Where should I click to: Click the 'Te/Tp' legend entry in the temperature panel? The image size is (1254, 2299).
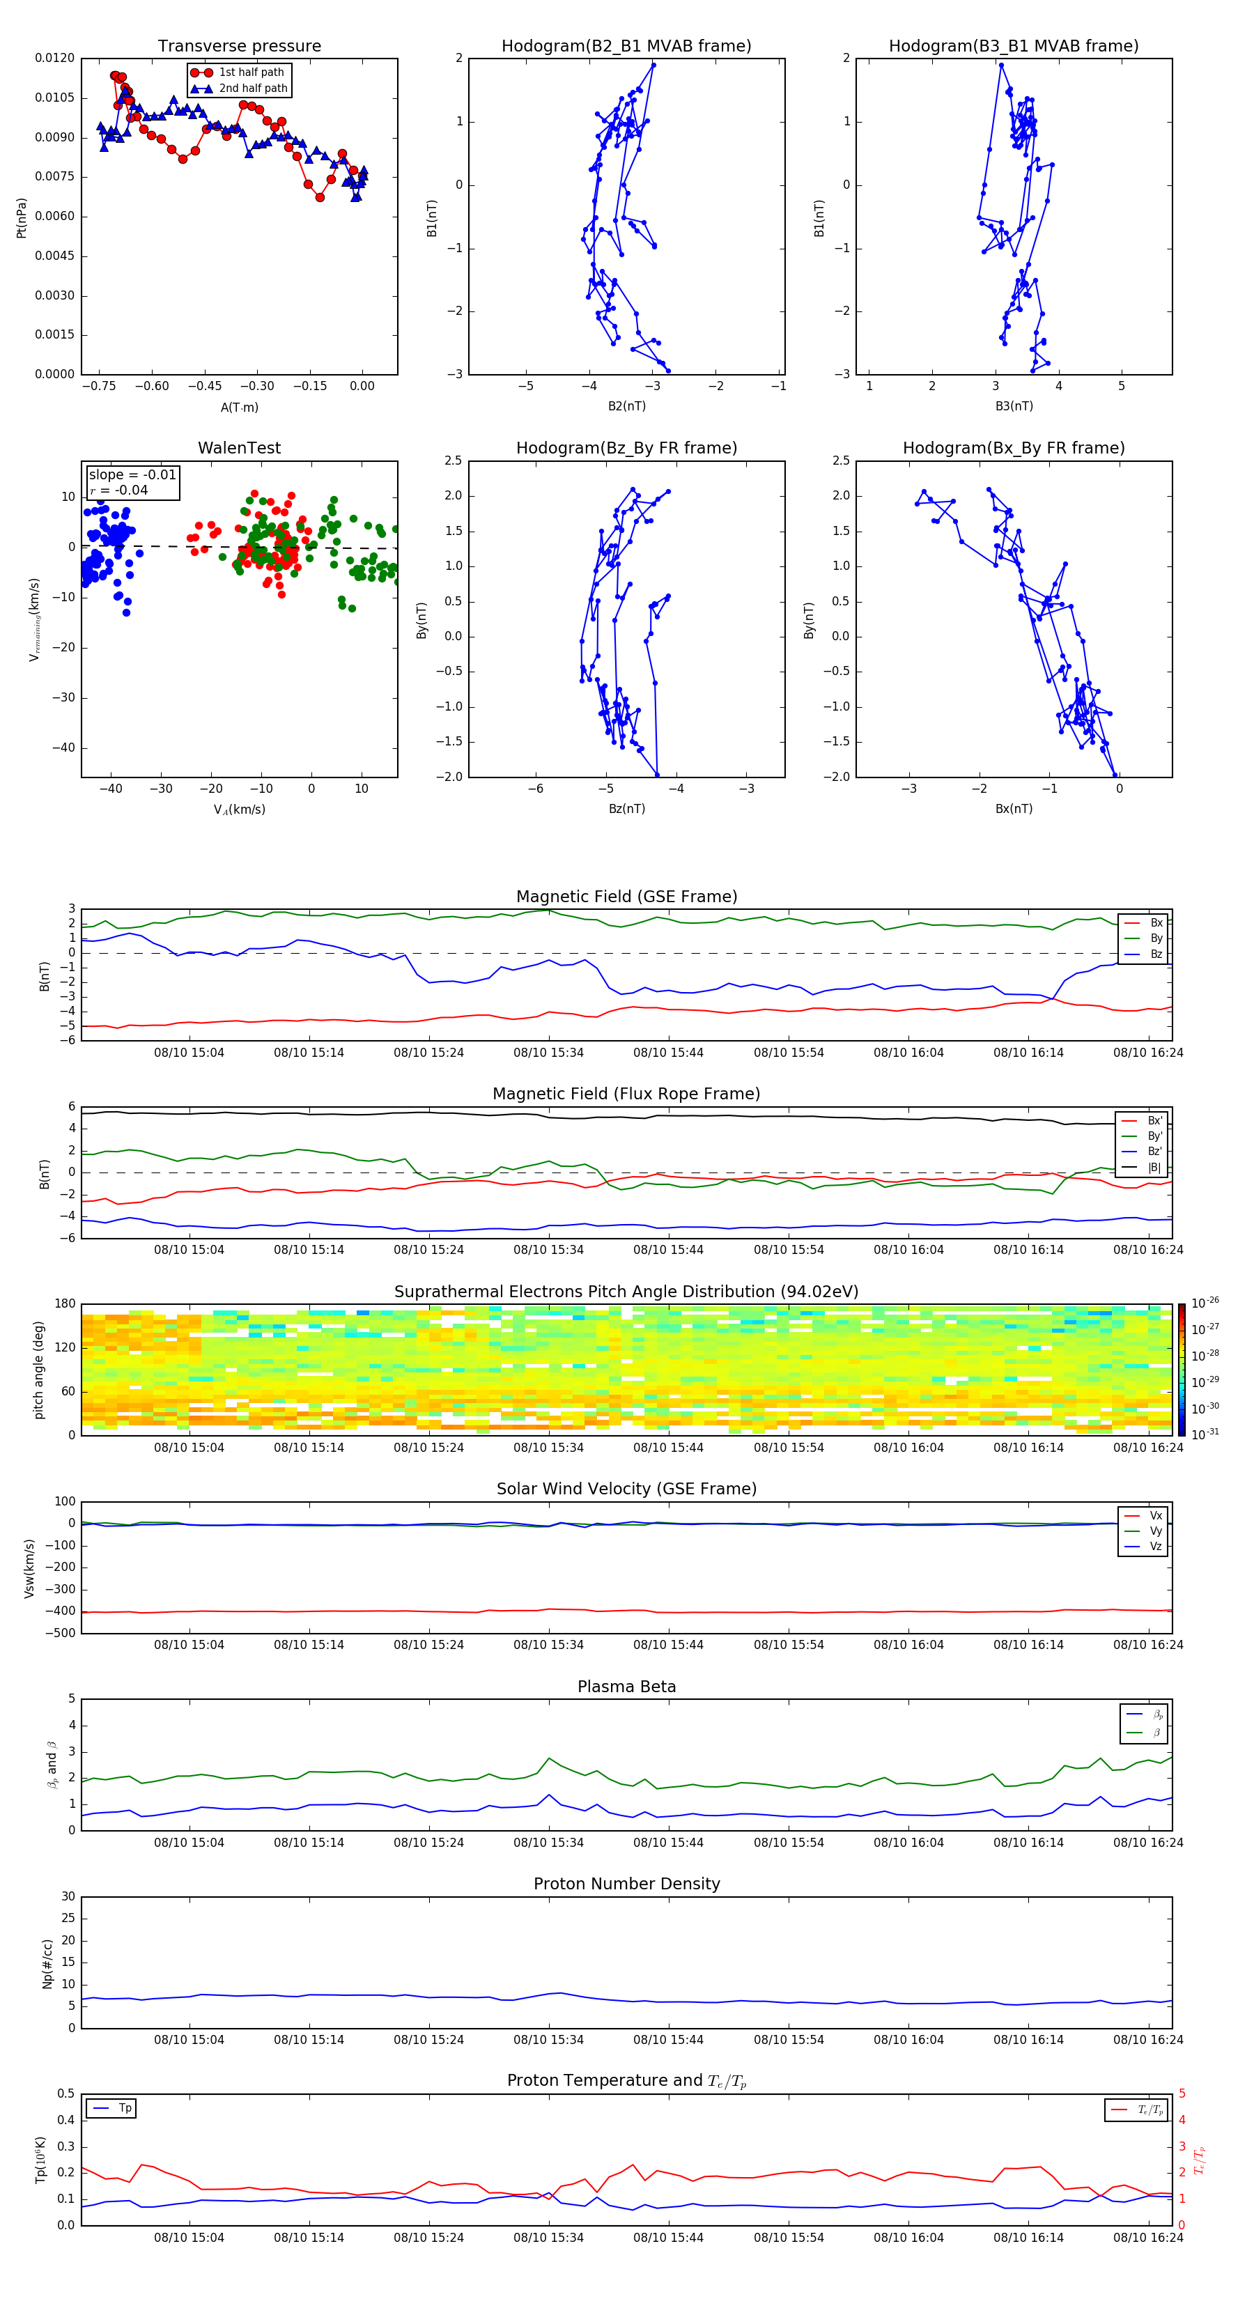click(1137, 2110)
